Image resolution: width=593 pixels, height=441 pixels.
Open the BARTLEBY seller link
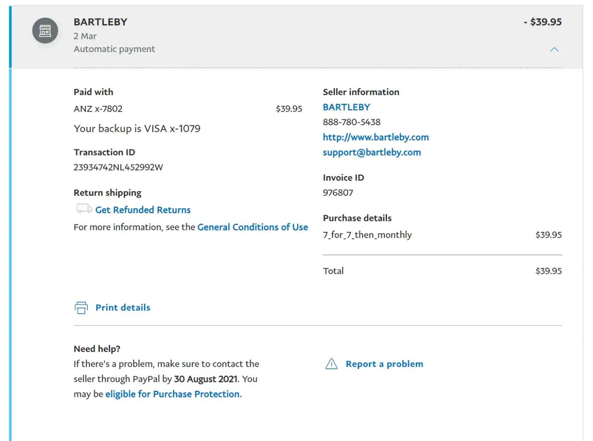pyautogui.click(x=346, y=107)
